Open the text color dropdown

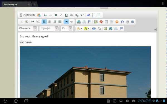coord(79,29)
